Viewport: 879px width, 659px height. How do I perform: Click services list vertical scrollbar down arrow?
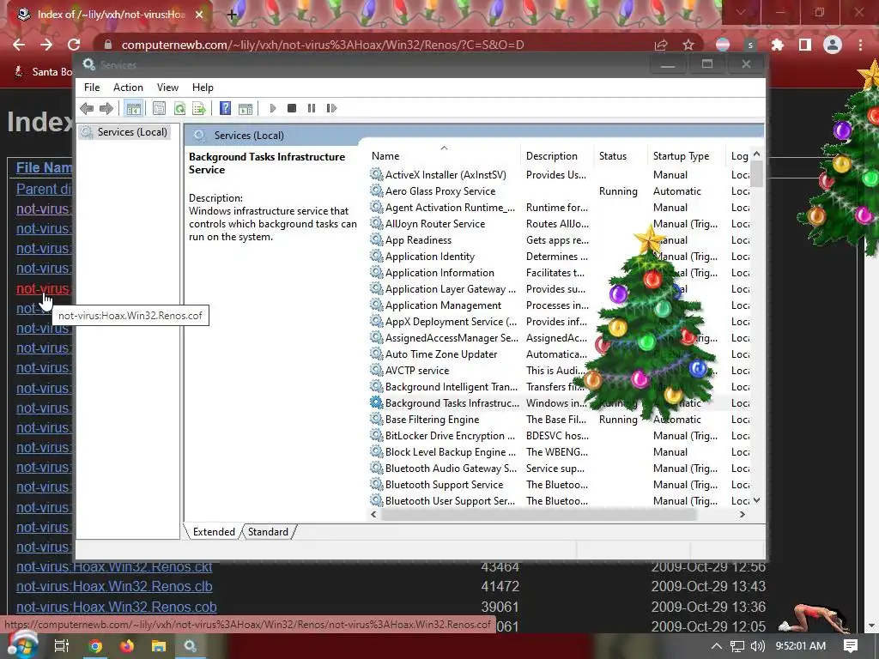(x=757, y=500)
